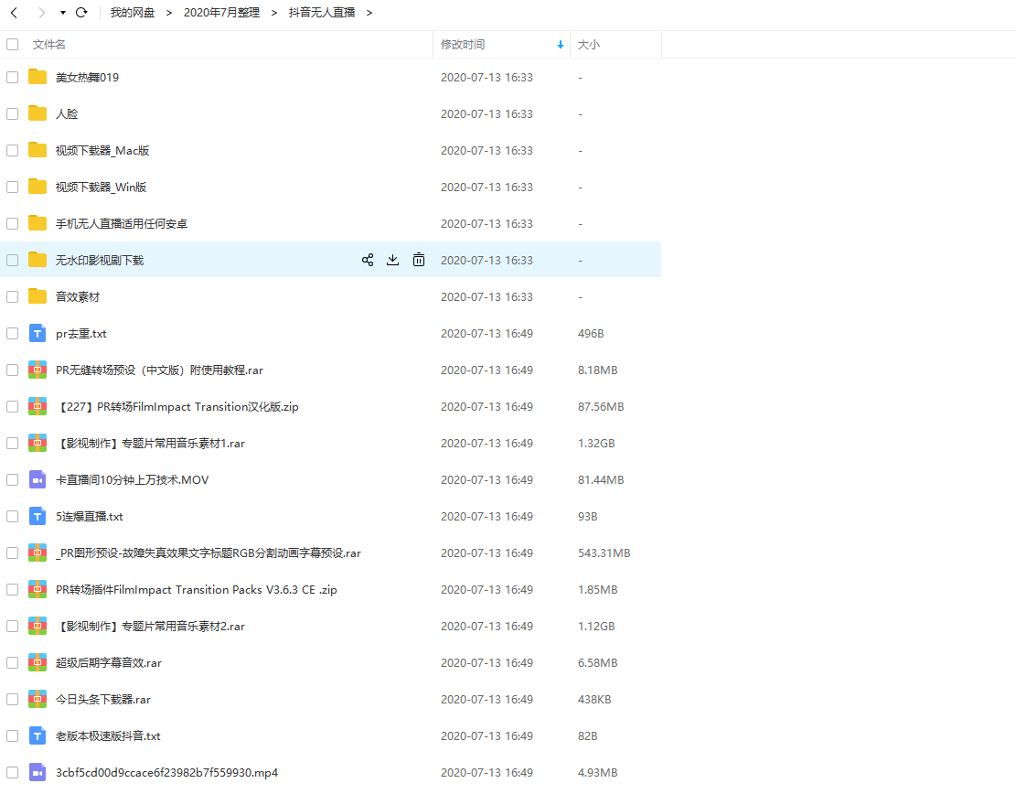Click the 视频下载器_Mac版 folder icon

point(37,150)
